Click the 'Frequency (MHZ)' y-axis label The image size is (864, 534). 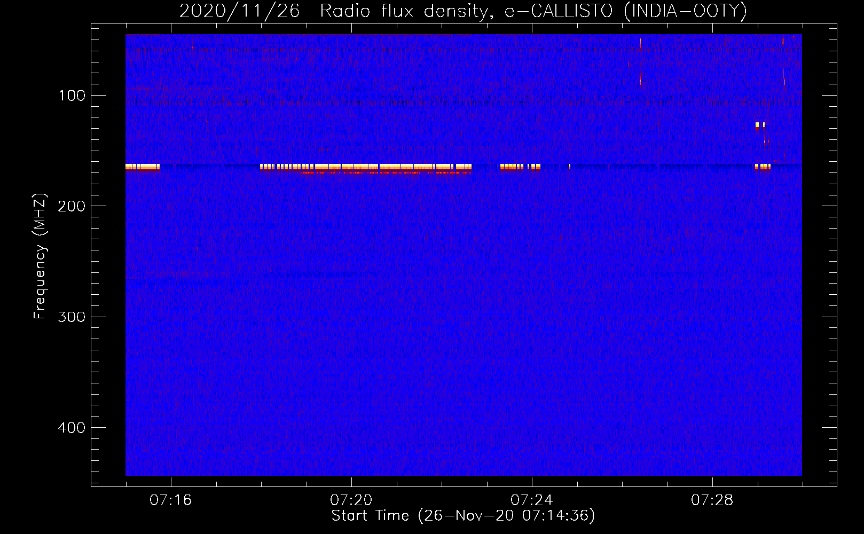[x=40, y=256]
